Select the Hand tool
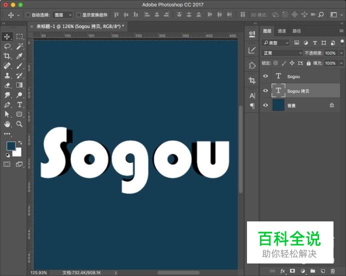The height and width of the screenshot is (276, 346). [7, 124]
